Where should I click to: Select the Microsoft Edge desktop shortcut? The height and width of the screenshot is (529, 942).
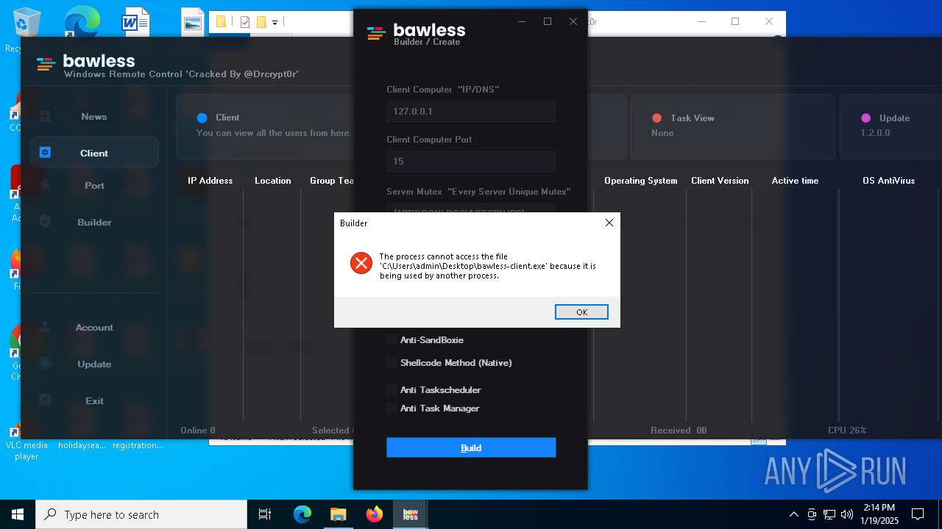[81, 22]
